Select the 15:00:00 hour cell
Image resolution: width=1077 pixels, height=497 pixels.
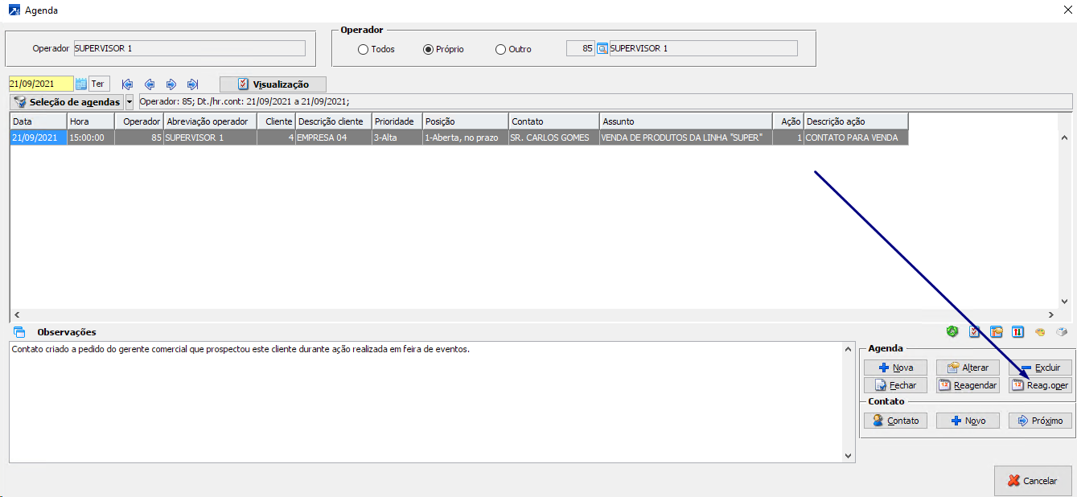click(91, 138)
